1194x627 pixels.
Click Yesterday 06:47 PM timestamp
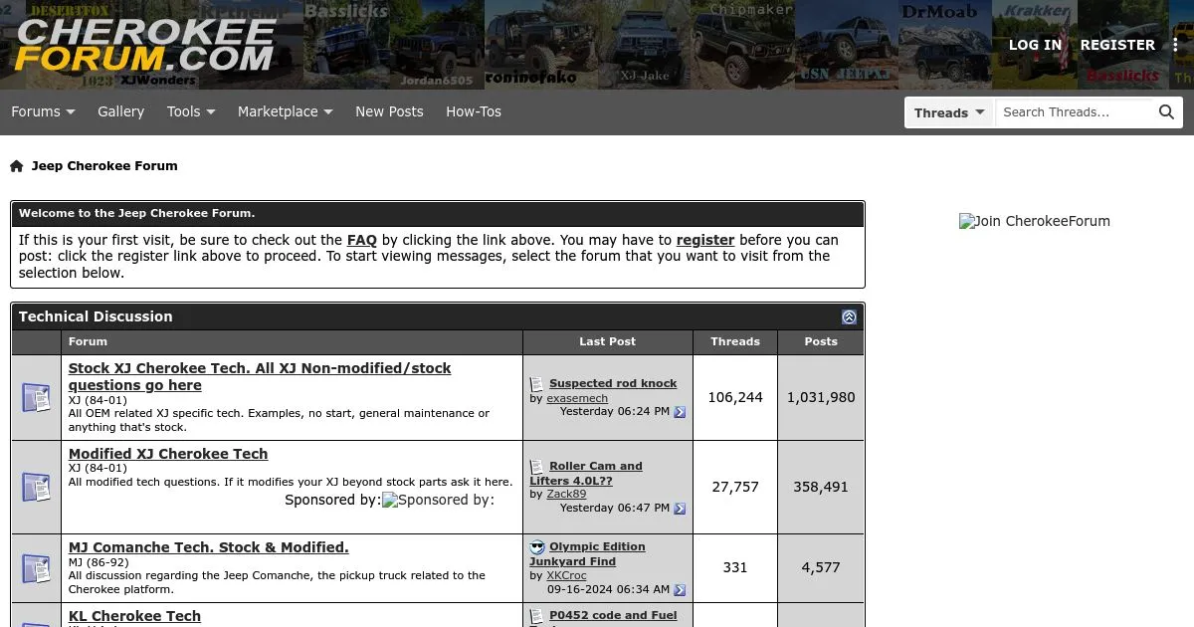point(614,508)
